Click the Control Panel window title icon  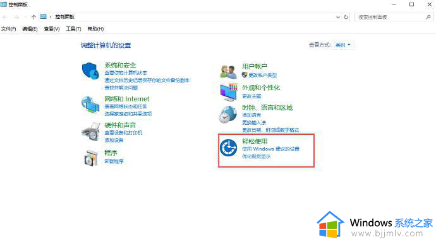coord(4,4)
